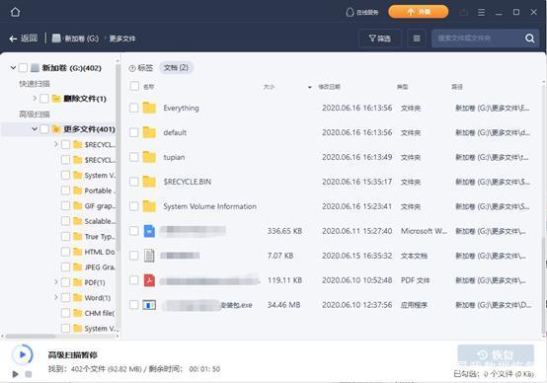Click the drive icon beside 新加卷 (G:) breadcrumb
The image size is (547, 383).
56,38
